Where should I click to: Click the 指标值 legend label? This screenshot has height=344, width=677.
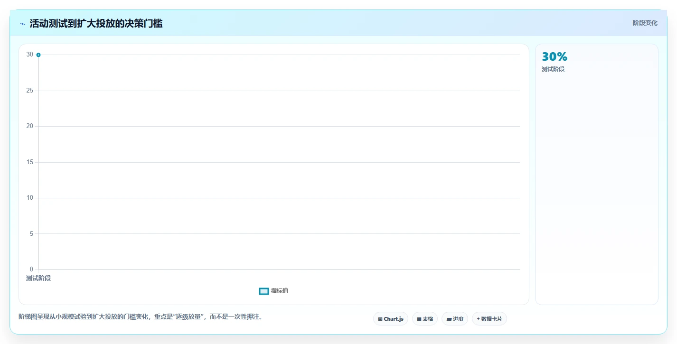click(x=280, y=291)
